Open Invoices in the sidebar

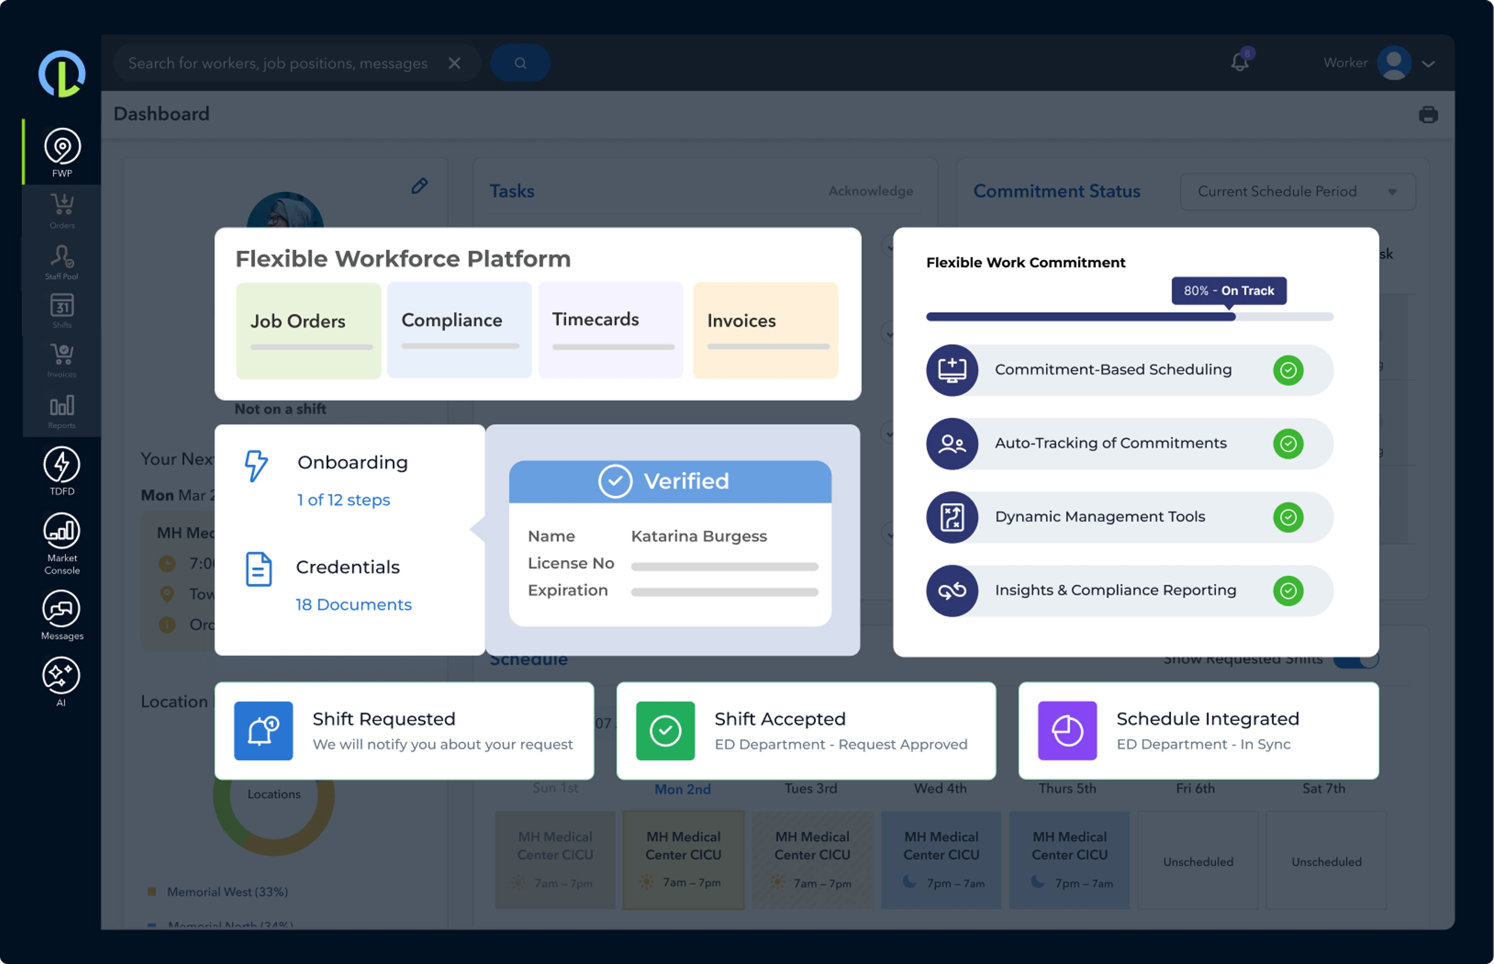pos(62,360)
